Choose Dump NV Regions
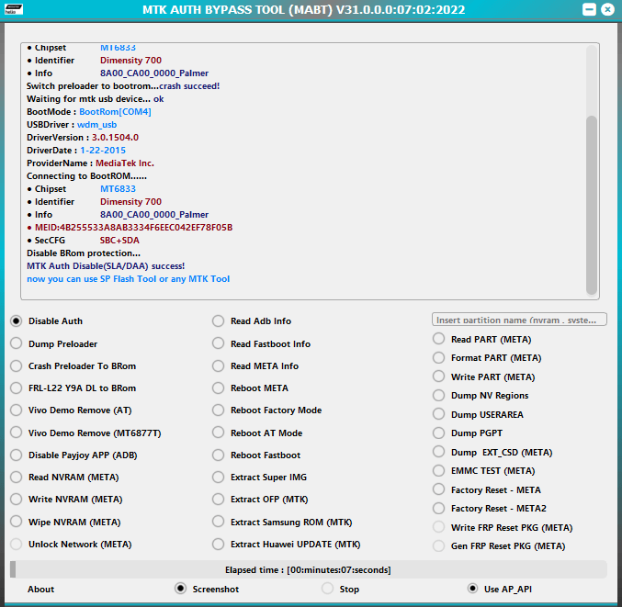 [439, 396]
